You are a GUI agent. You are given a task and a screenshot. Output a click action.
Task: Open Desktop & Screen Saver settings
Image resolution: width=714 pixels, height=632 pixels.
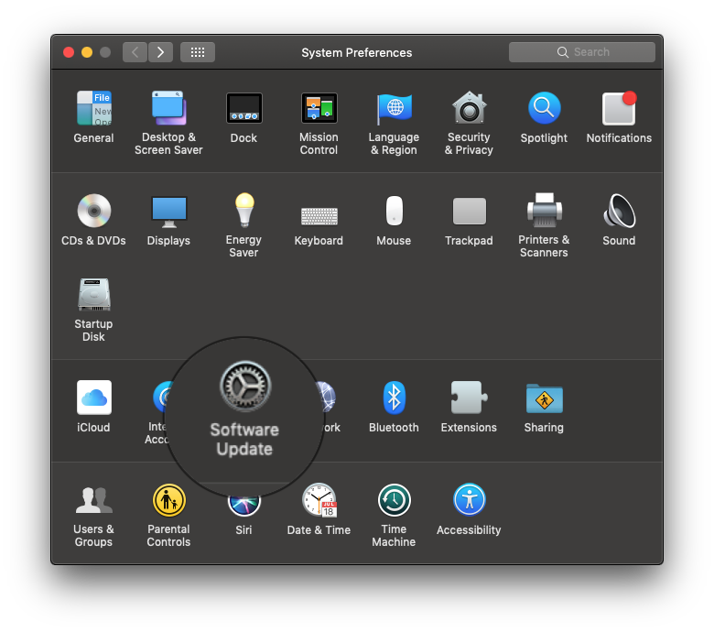[x=168, y=109]
